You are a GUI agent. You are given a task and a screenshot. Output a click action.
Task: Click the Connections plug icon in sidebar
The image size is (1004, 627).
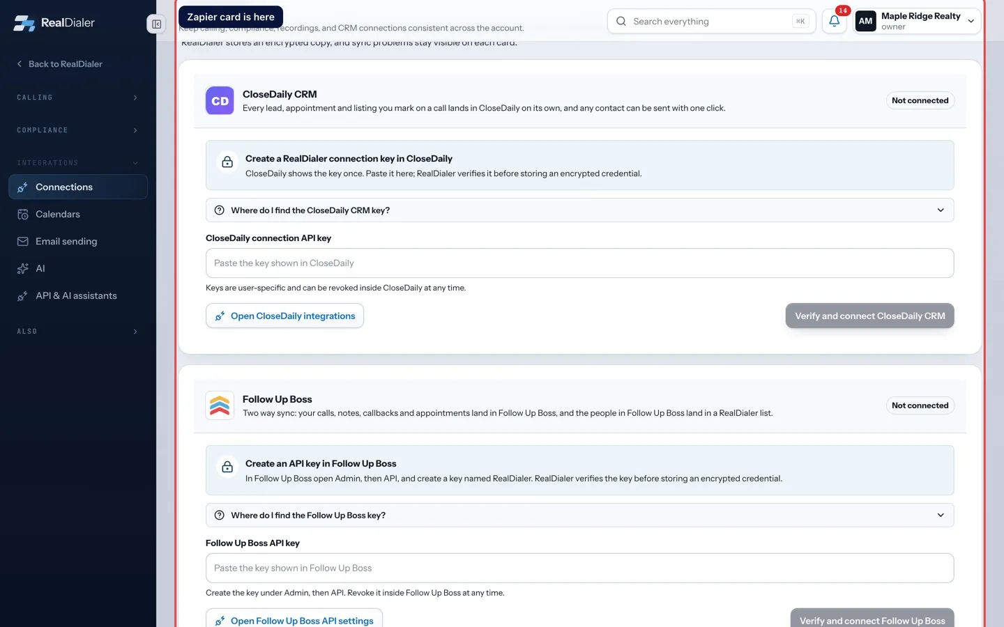23,187
